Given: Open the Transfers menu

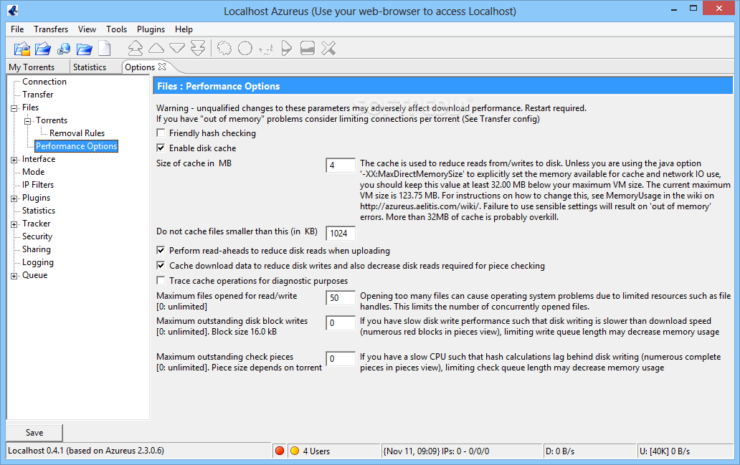Looking at the screenshot, I should [51, 29].
